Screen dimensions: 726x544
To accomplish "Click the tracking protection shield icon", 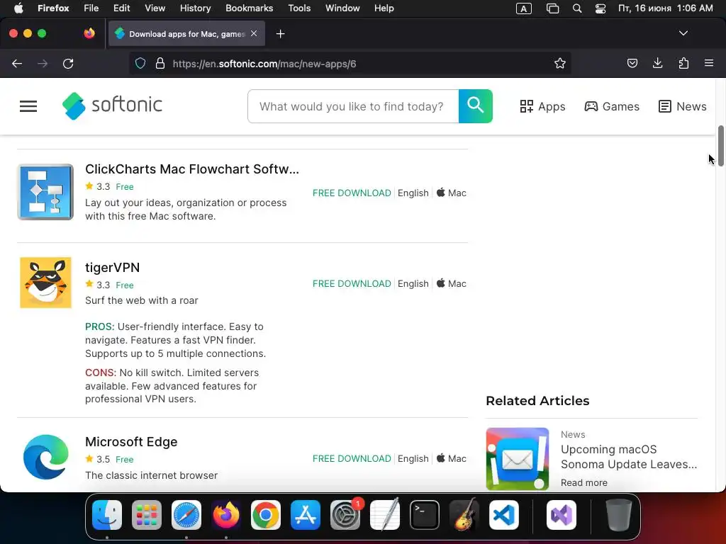I will pos(140,63).
